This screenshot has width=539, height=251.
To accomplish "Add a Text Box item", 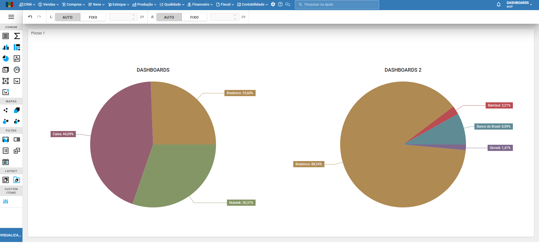I will [x=6, y=81].
